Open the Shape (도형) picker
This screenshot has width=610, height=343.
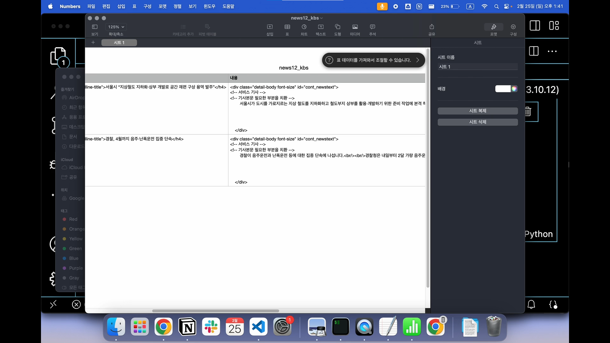[337, 27]
